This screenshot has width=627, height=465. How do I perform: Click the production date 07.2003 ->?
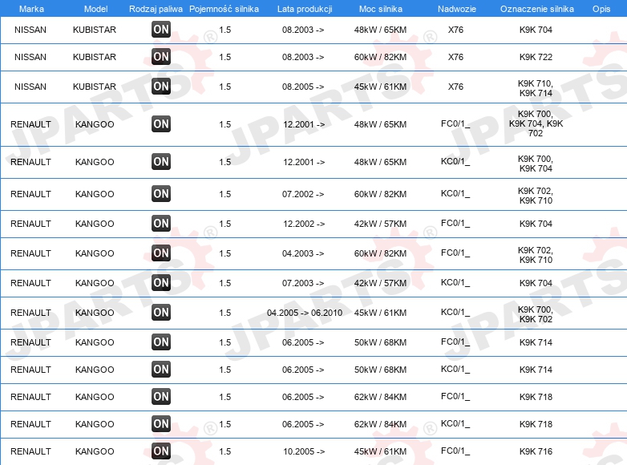303,283
